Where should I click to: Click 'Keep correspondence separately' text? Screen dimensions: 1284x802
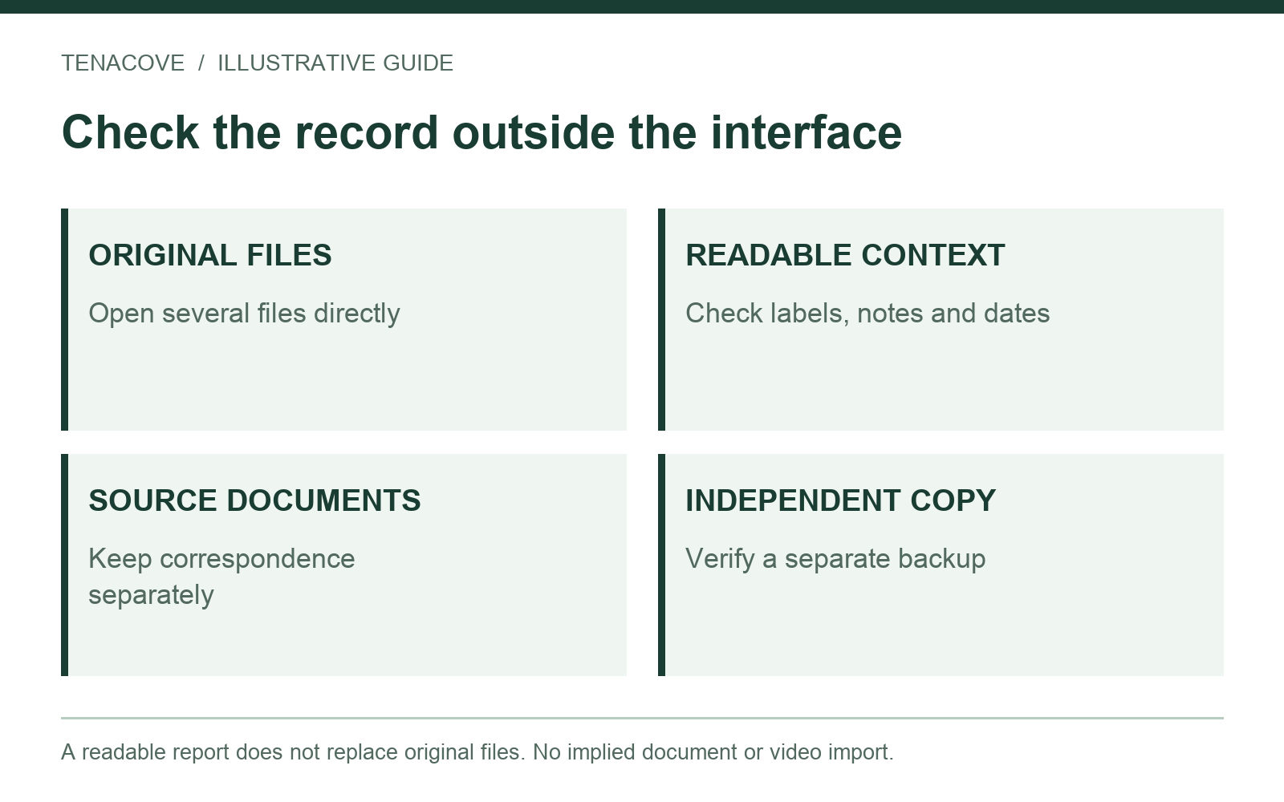pyautogui.click(x=221, y=577)
